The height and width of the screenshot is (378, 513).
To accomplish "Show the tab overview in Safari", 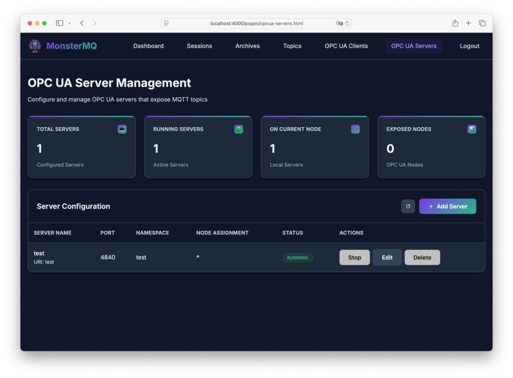I will point(482,23).
